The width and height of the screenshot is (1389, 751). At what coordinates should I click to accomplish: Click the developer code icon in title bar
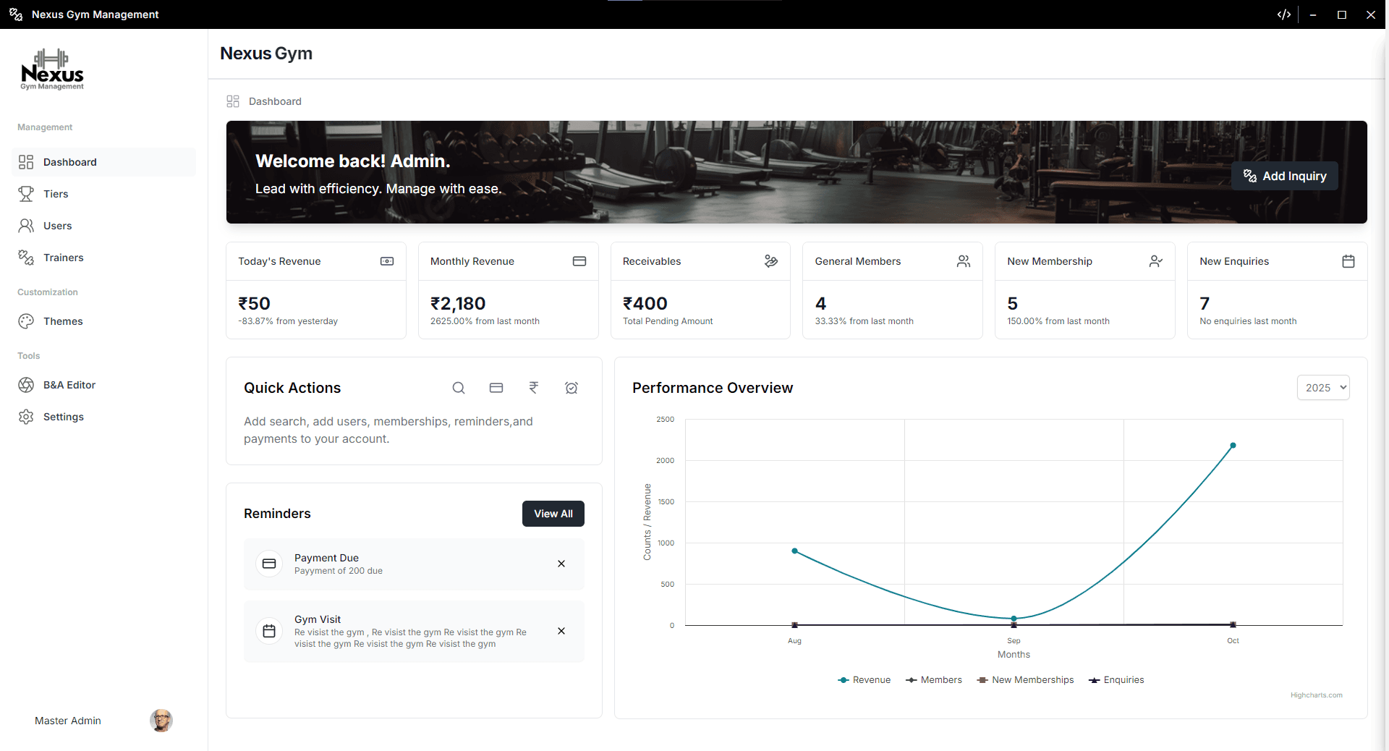pyautogui.click(x=1284, y=14)
